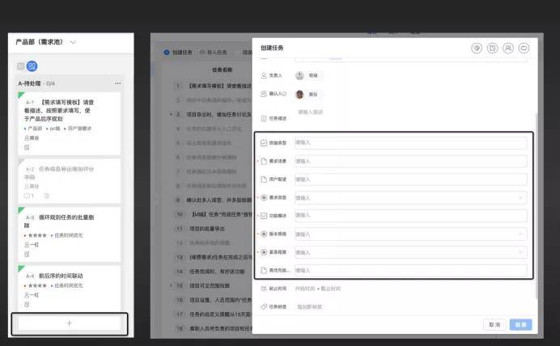Switch to the blue kanban board view icon
This screenshot has height=346, width=560.
[32, 66]
